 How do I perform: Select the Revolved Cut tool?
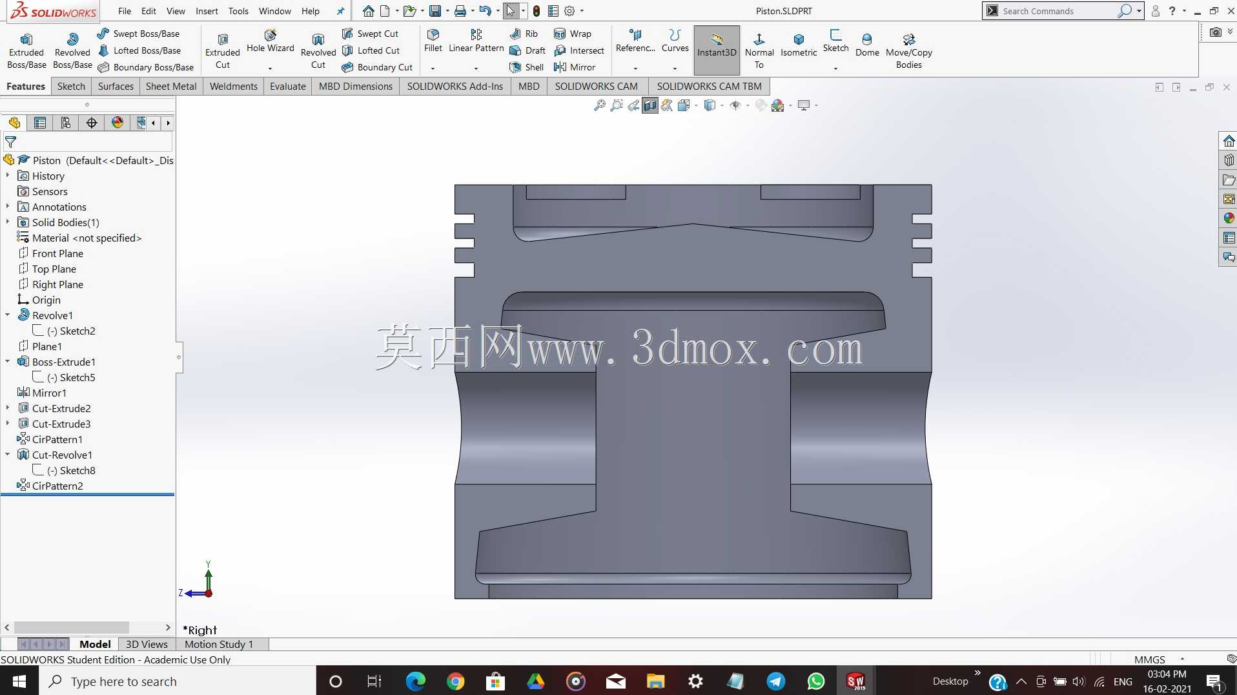[x=318, y=50]
